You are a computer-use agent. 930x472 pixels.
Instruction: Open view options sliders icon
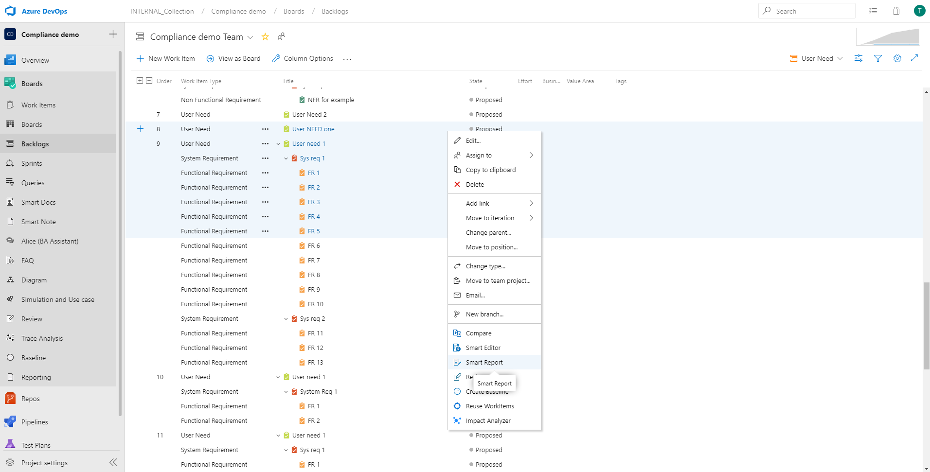click(x=858, y=58)
